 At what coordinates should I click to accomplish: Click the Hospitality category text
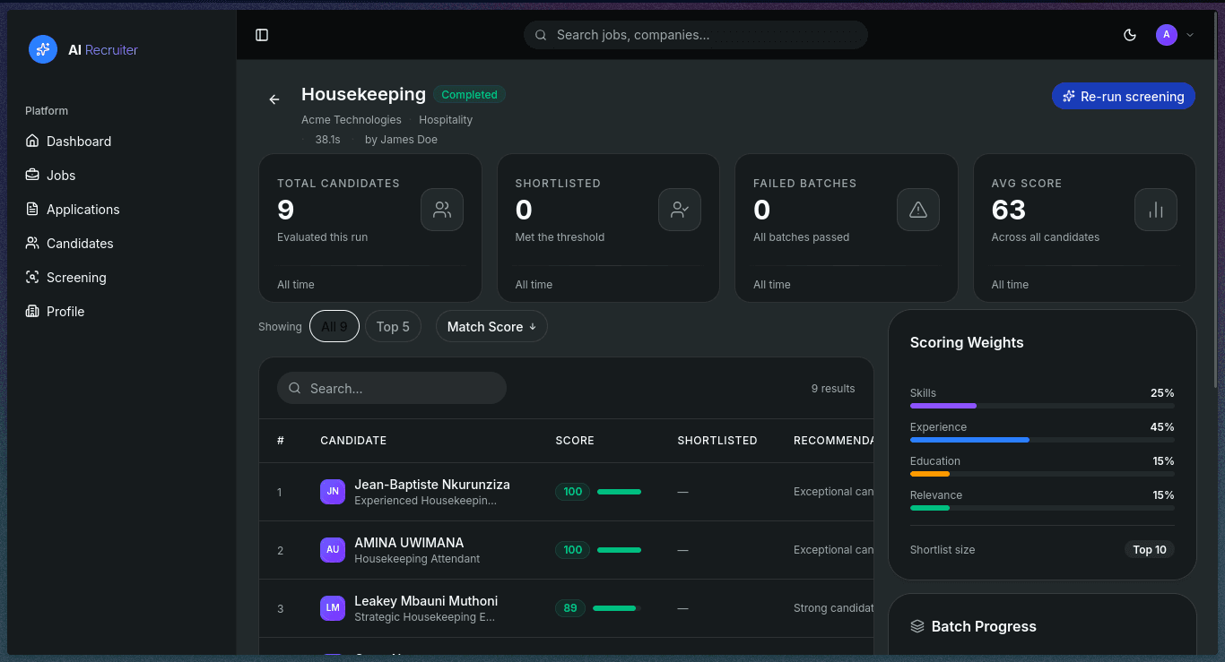(446, 119)
